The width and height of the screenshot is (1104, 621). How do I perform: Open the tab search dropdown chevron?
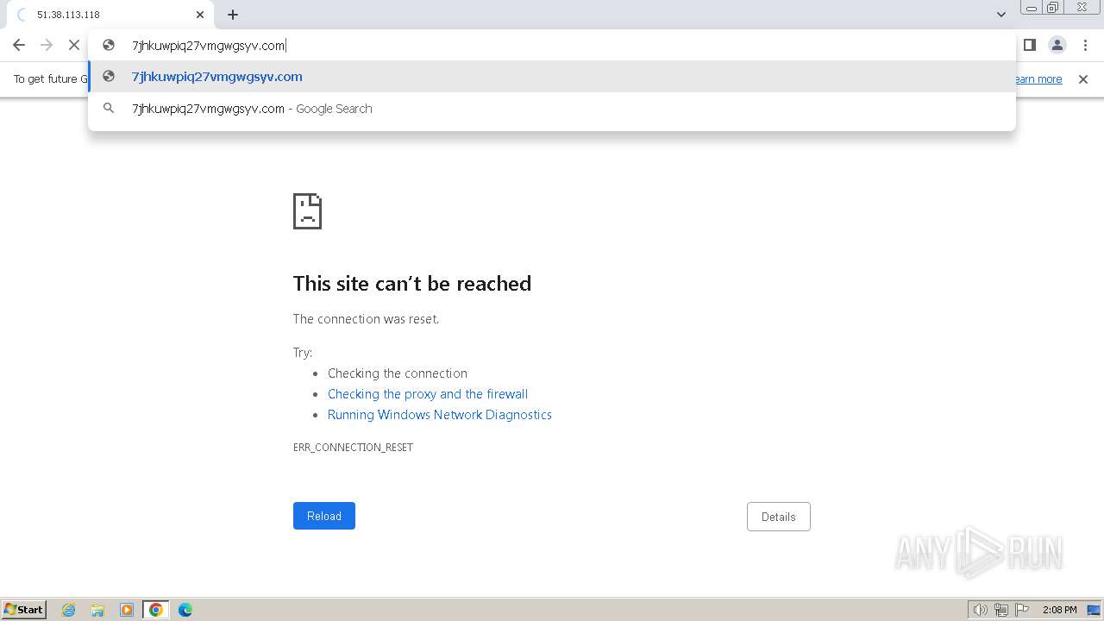click(1001, 15)
